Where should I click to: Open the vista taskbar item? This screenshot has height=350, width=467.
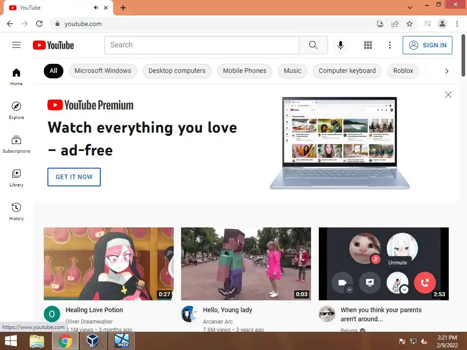tap(122, 341)
